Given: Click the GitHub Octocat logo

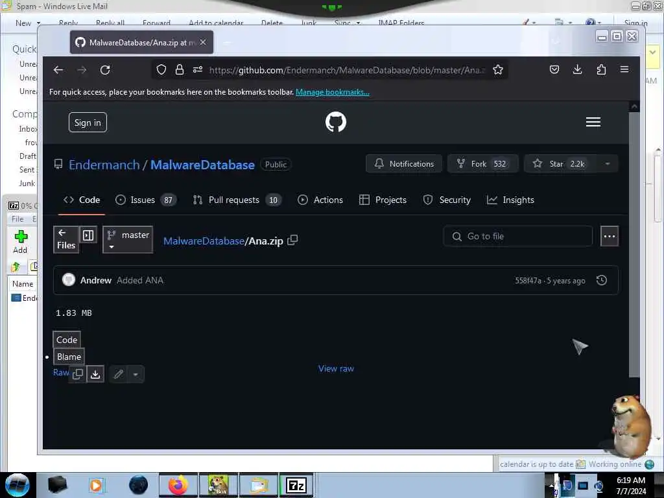Looking at the screenshot, I should tap(336, 122).
